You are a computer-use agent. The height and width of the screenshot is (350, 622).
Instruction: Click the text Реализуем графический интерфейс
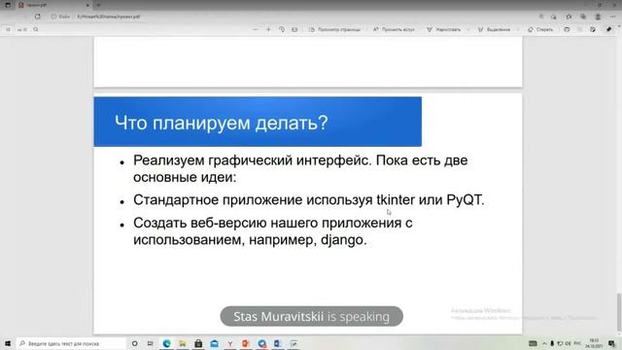252,160
